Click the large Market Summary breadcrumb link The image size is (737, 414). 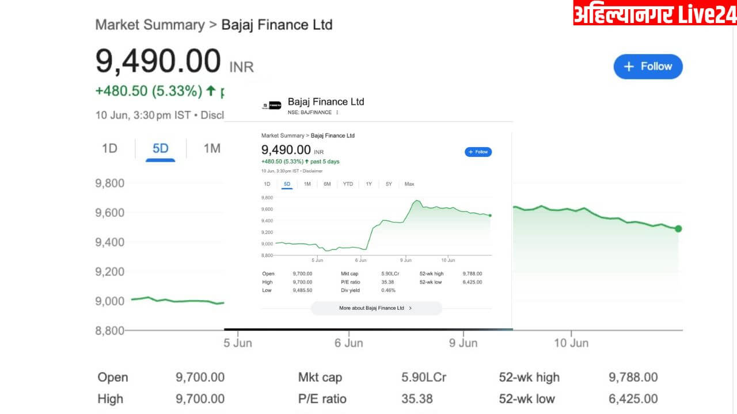click(150, 25)
